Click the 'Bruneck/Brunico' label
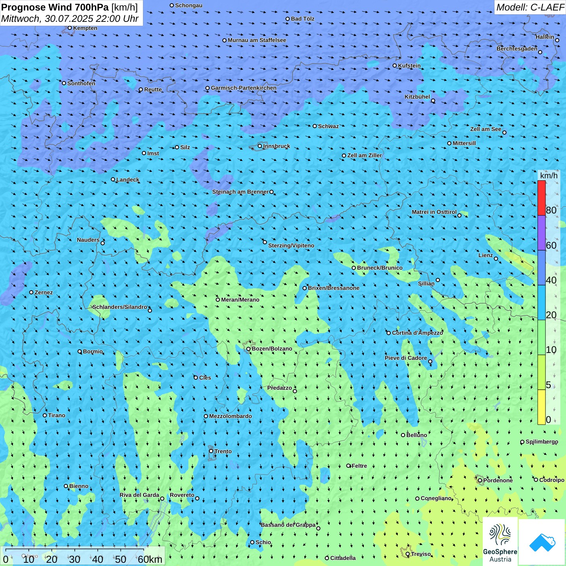Screen dimensions: 566x566 (380, 268)
